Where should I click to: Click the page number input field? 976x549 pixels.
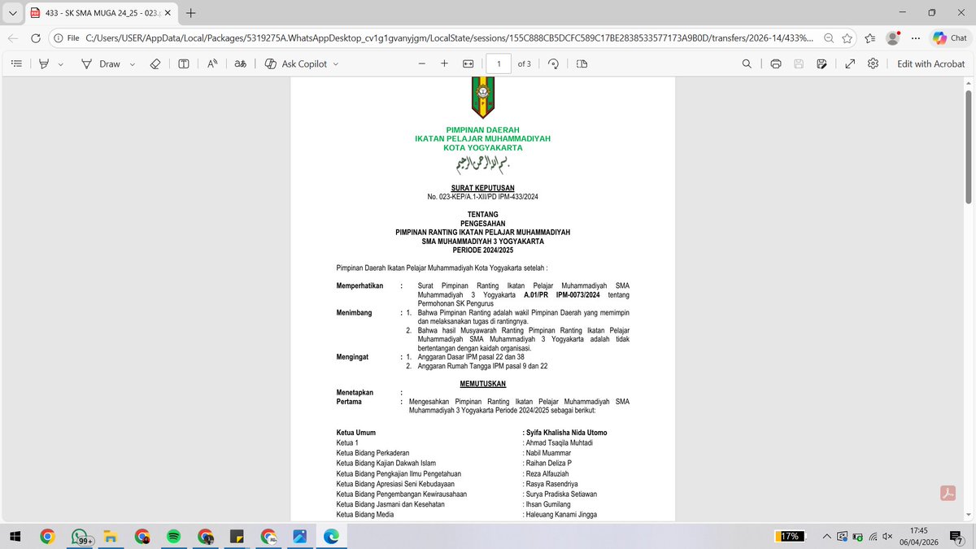click(498, 63)
